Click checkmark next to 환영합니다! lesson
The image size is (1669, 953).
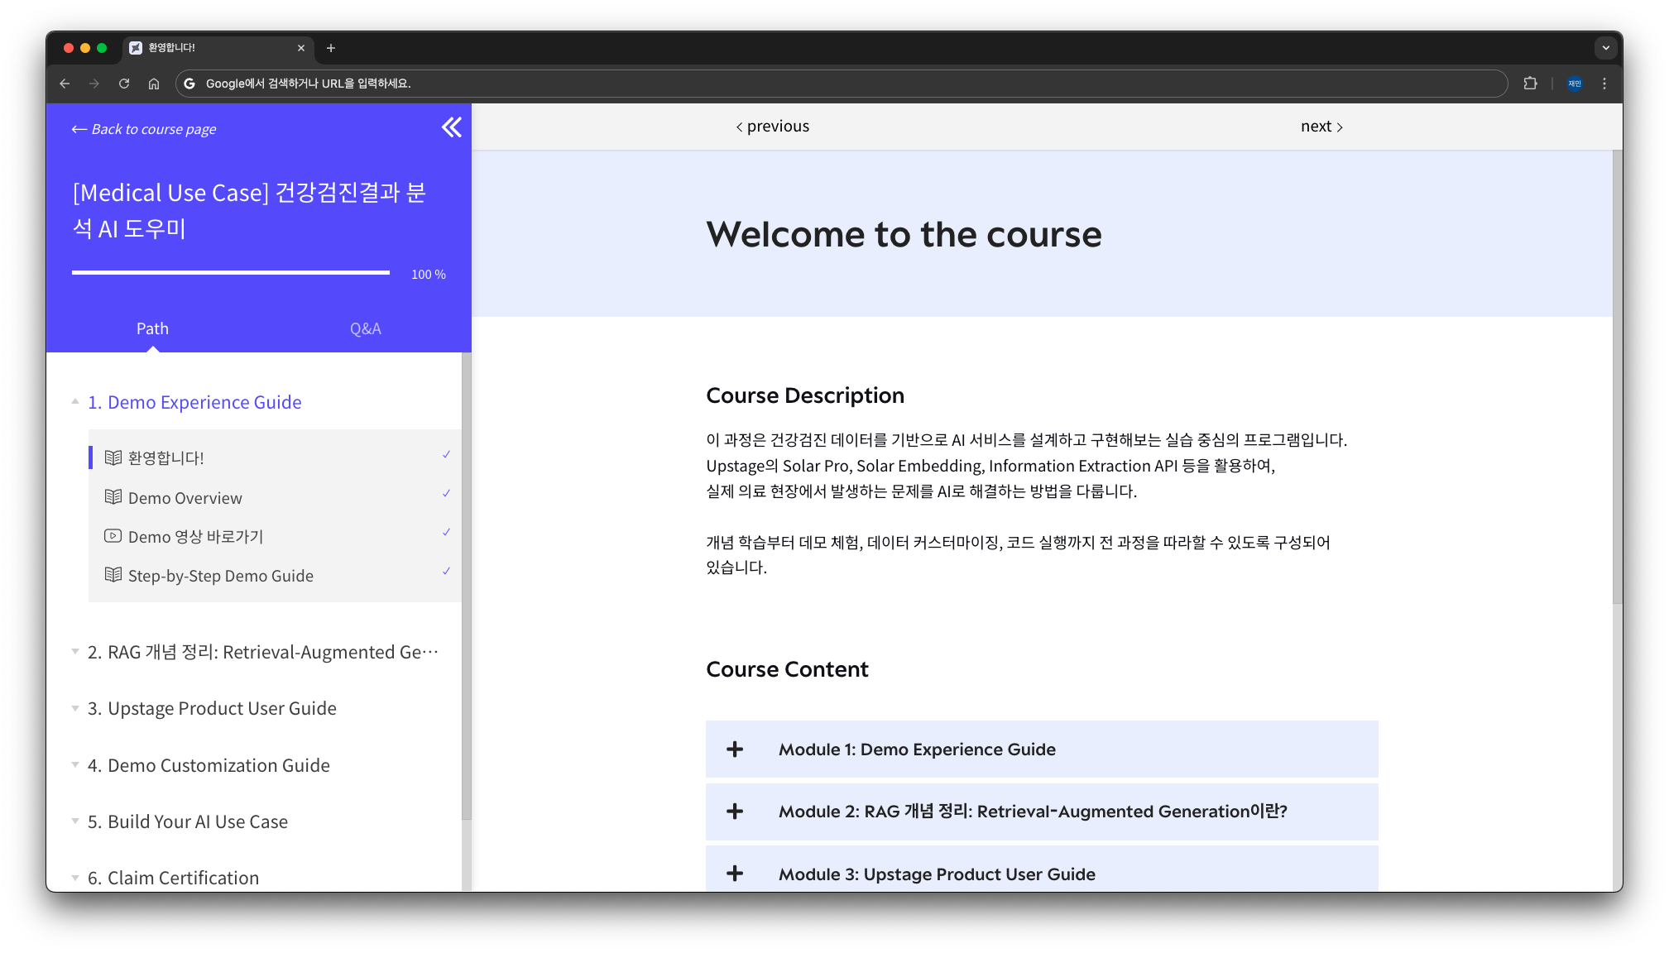pos(446,455)
